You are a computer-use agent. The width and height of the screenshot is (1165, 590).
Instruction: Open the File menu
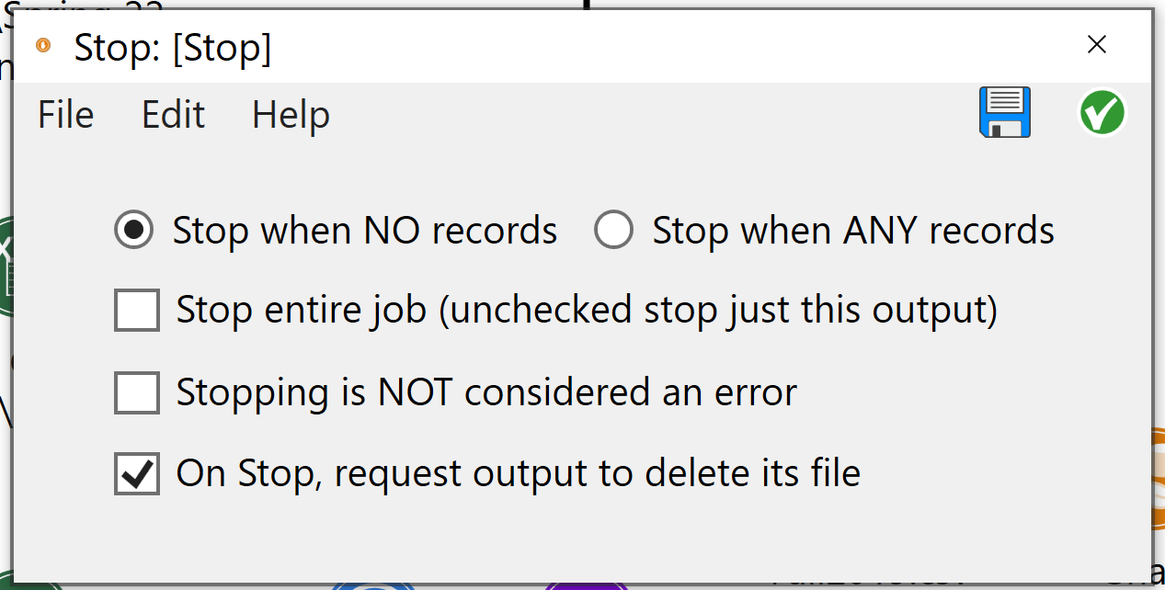click(66, 115)
